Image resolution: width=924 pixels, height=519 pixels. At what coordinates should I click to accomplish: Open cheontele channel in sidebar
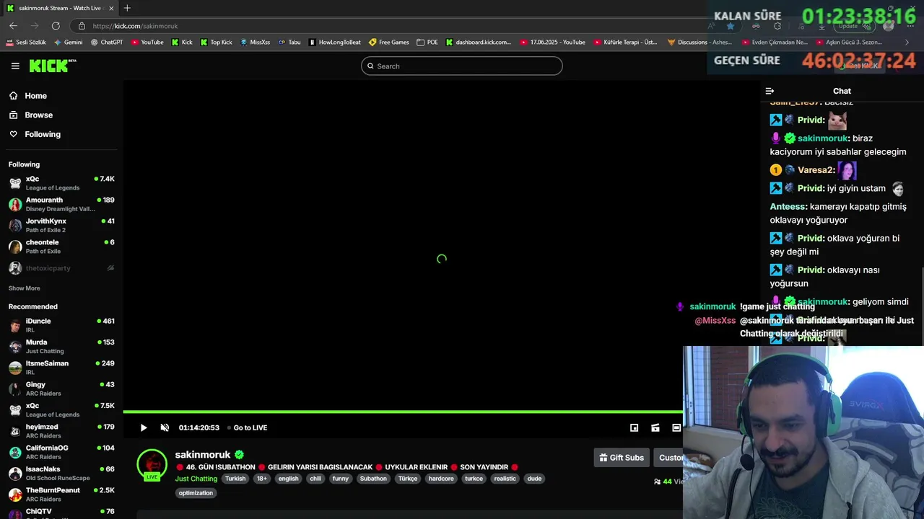pyautogui.click(x=61, y=247)
